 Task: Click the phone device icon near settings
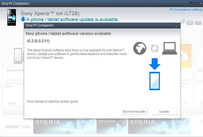pyautogui.click(x=190, y=23)
